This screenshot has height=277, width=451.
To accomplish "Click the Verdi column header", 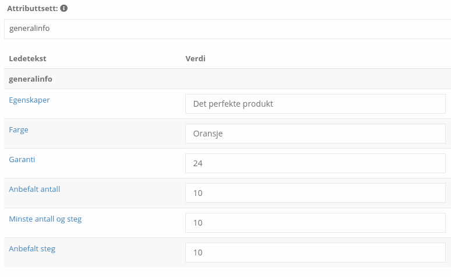I will pyautogui.click(x=195, y=58).
